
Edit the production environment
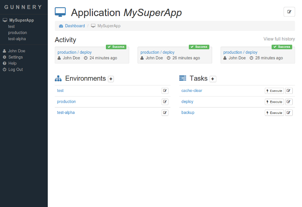click(x=165, y=102)
